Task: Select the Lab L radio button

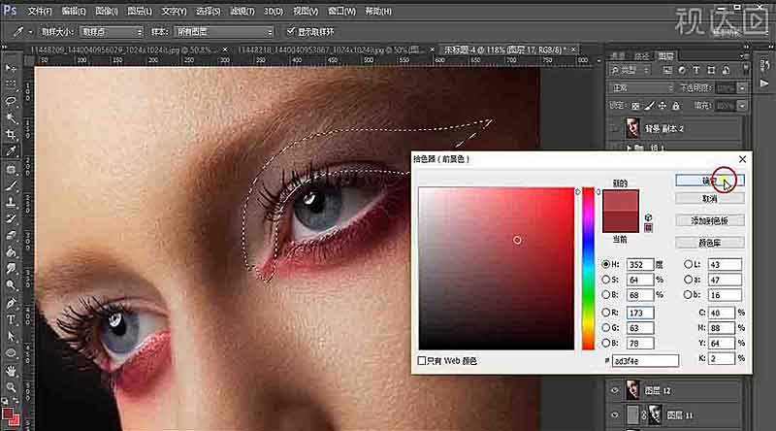Action: pyautogui.click(x=688, y=265)
